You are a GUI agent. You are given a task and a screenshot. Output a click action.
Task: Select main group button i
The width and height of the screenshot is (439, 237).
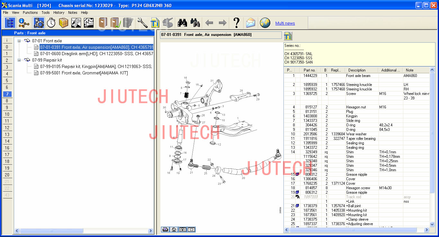tap(7, 40)
